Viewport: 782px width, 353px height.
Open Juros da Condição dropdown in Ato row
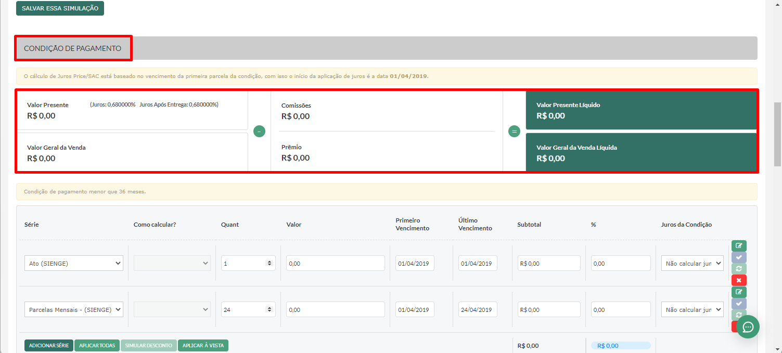pyautogui.click(x=692, y=263)
